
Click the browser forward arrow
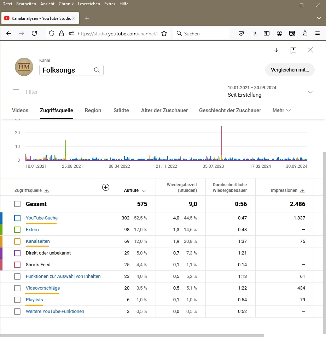22,33
